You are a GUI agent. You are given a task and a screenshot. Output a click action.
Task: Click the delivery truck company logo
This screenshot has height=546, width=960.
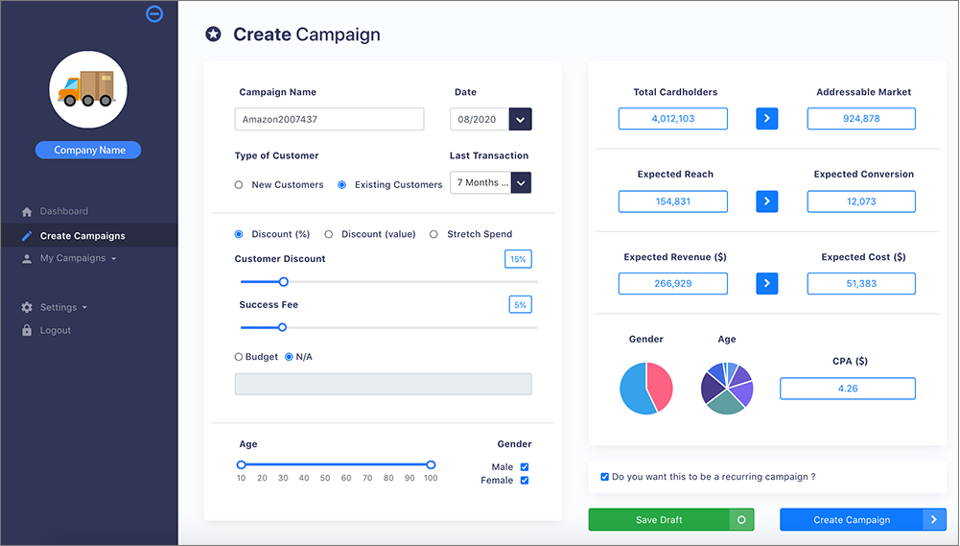click(x=88, y=89)
